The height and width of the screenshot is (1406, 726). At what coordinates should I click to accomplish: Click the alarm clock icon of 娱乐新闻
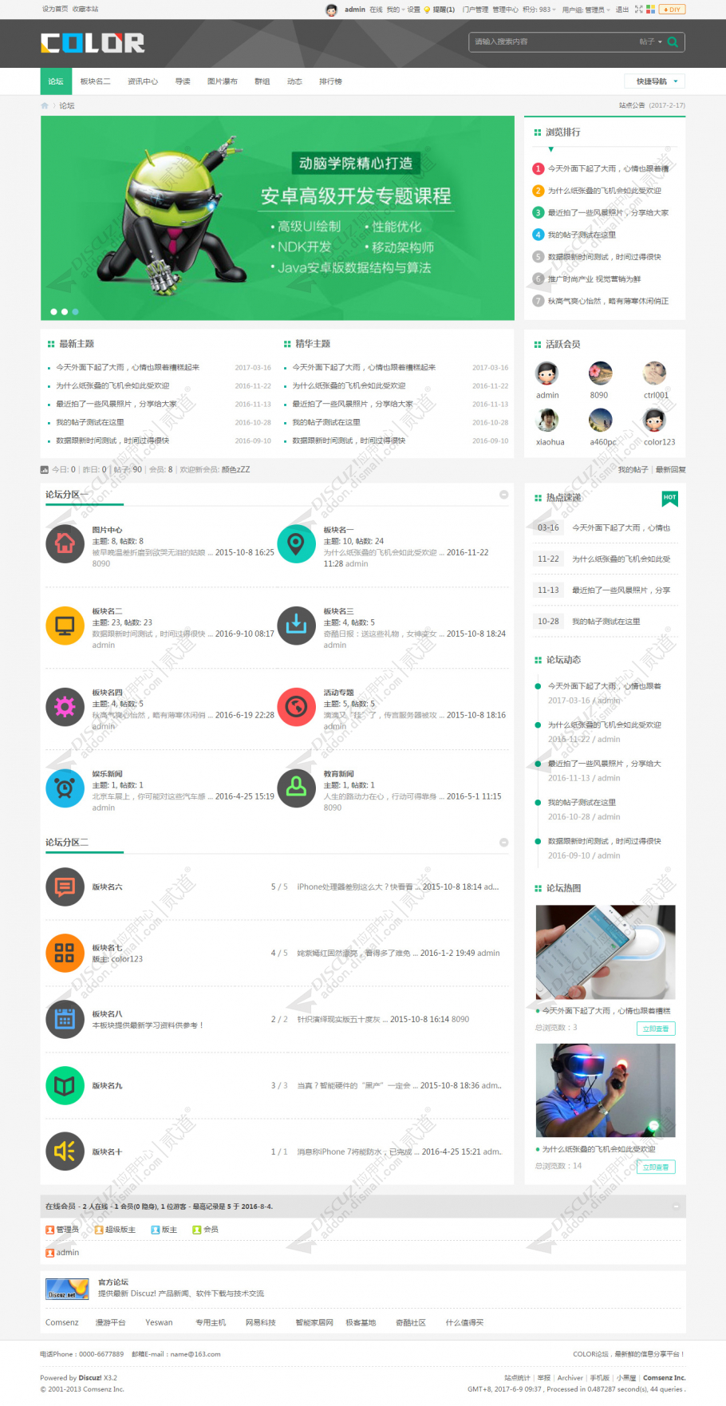[x=65, y=788]
